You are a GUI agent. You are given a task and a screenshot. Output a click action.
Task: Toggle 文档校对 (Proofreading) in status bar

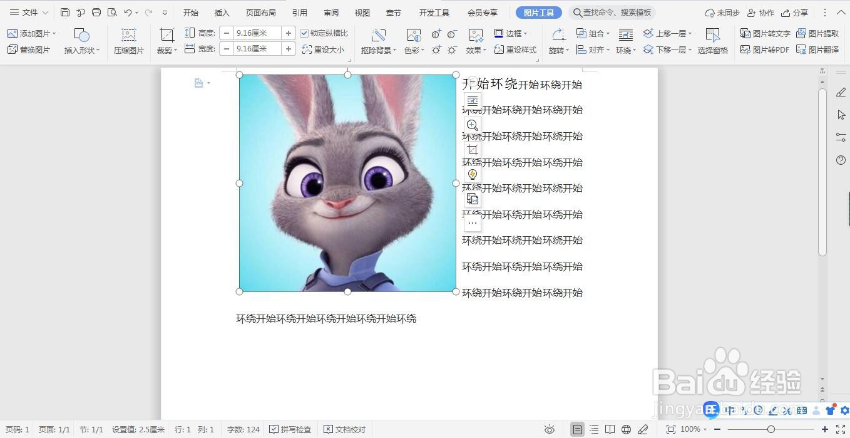(x=345, y=429)
